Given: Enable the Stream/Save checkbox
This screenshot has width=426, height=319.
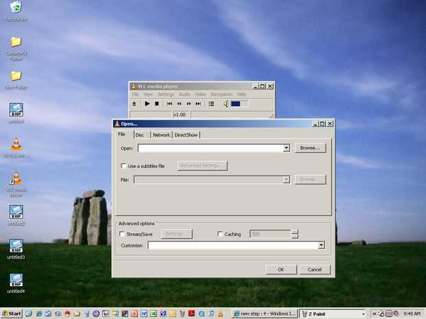Looking at the screenshot, I should click(122, 234).
